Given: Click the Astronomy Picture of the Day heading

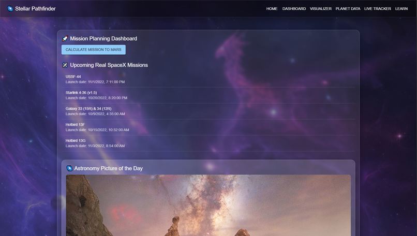Looking at the screenshot, I should coord(108,168).
